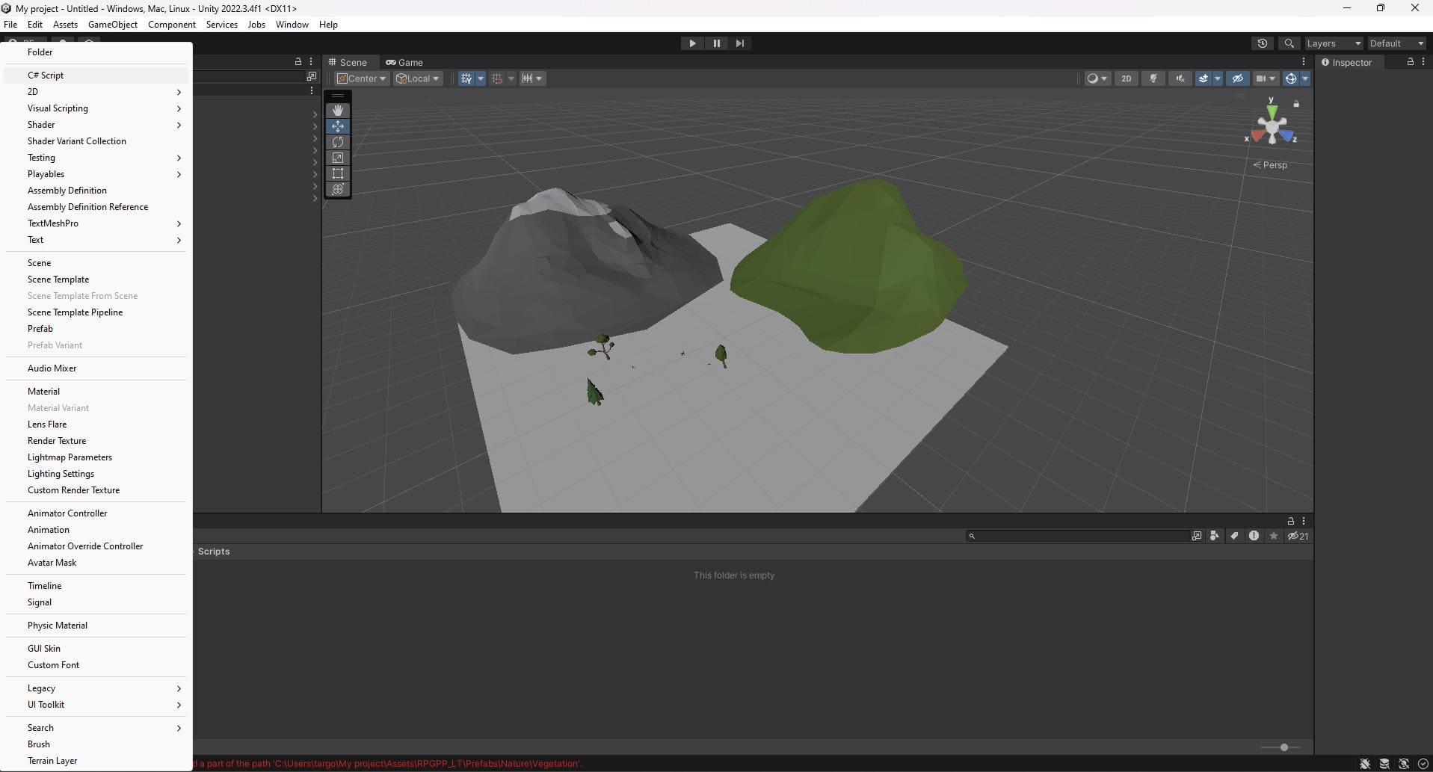Select the Hand tool in the Scene toolbar
1433x772 pixels.
[x=338, y=111]
